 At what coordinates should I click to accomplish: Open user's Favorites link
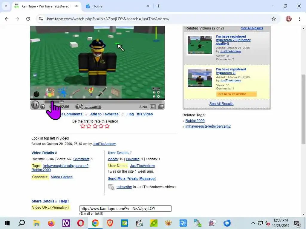[x=133, y=159]
